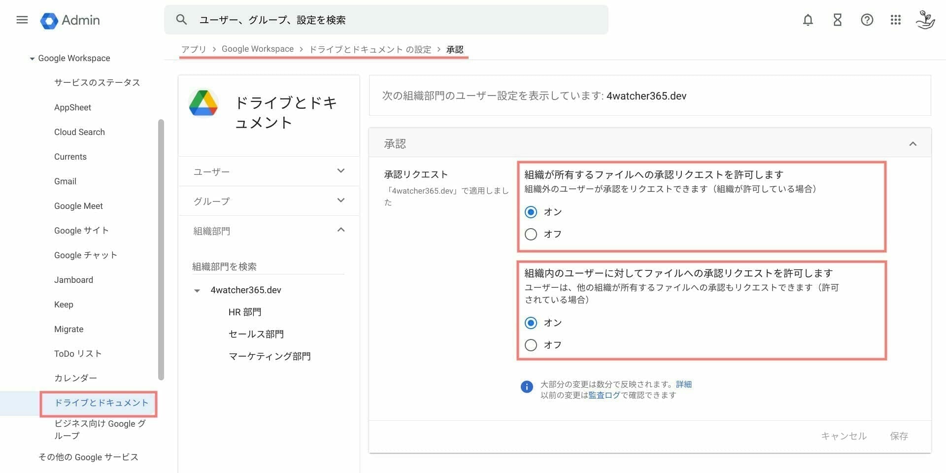Go to ドライブとドキュメント の設定 breadcrumb

click(x=370, y=49)
